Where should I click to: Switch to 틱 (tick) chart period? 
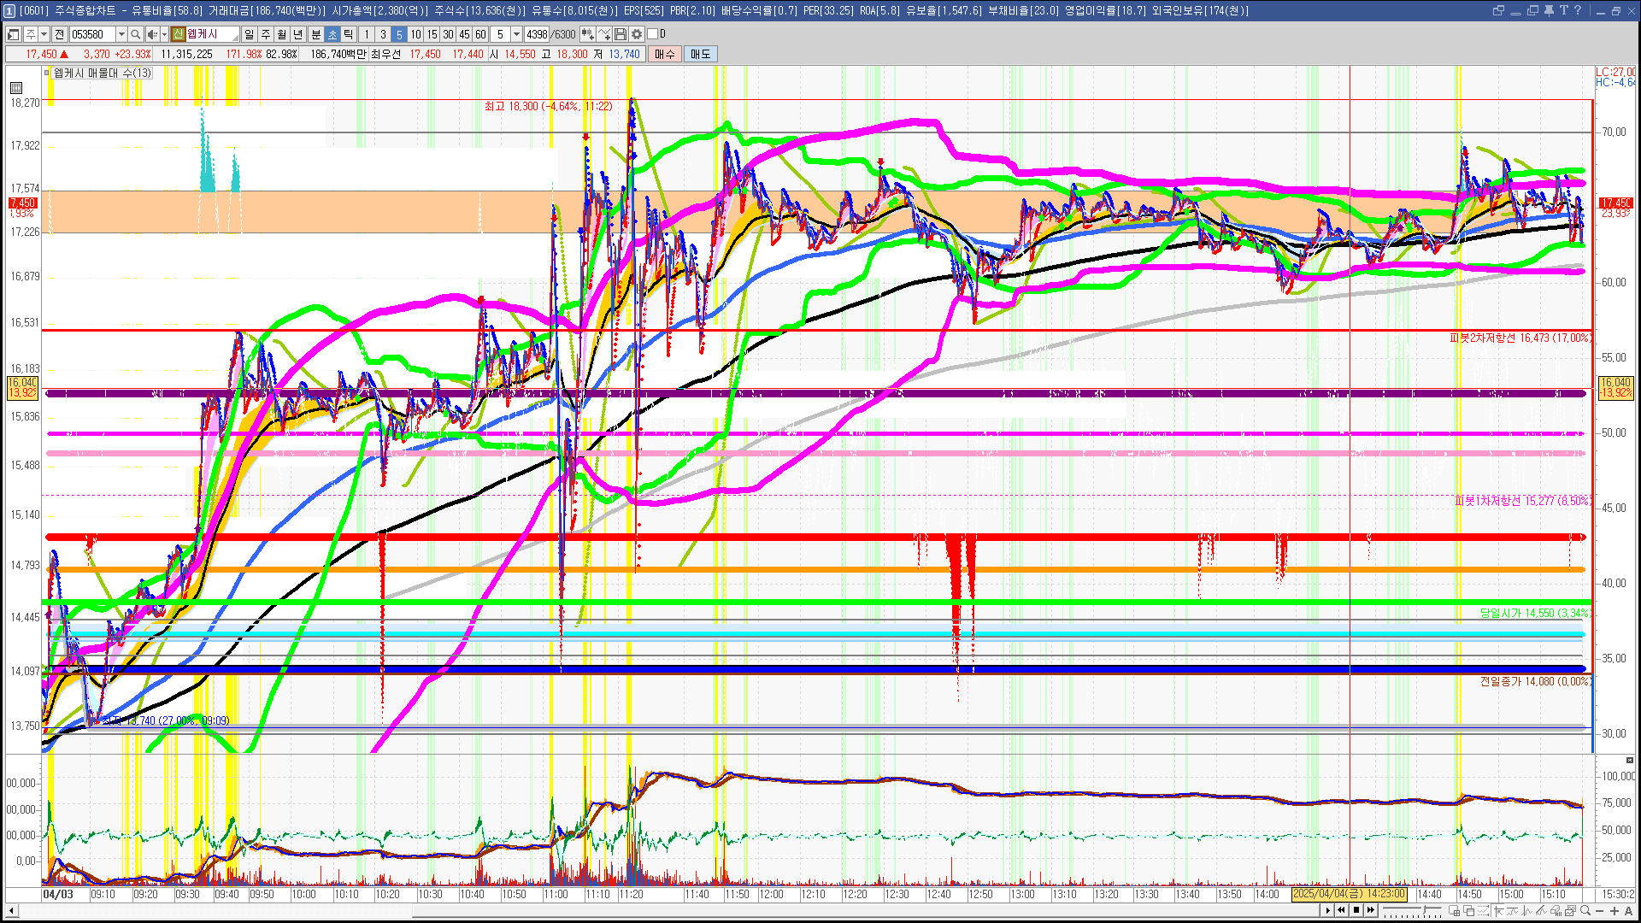click(349, 34)
